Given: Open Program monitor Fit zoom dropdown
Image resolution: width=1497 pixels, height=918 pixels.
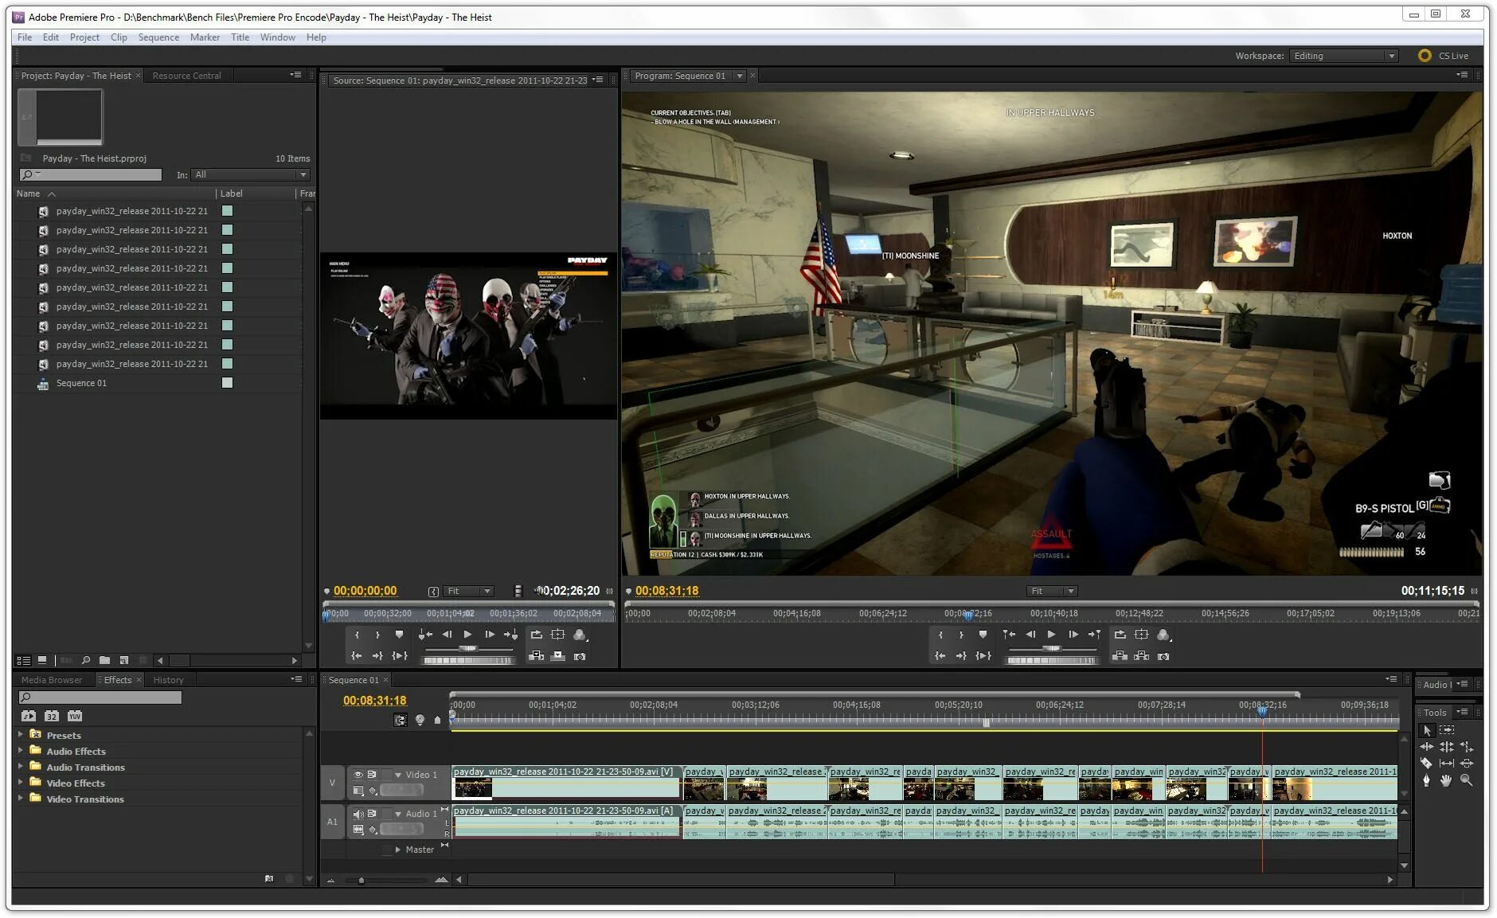Looking at the screenshot, I should click(1052, 591).
